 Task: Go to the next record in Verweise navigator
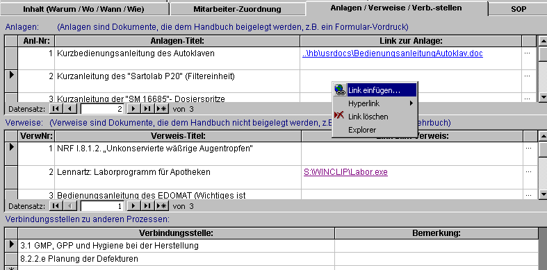pos(133,206)
